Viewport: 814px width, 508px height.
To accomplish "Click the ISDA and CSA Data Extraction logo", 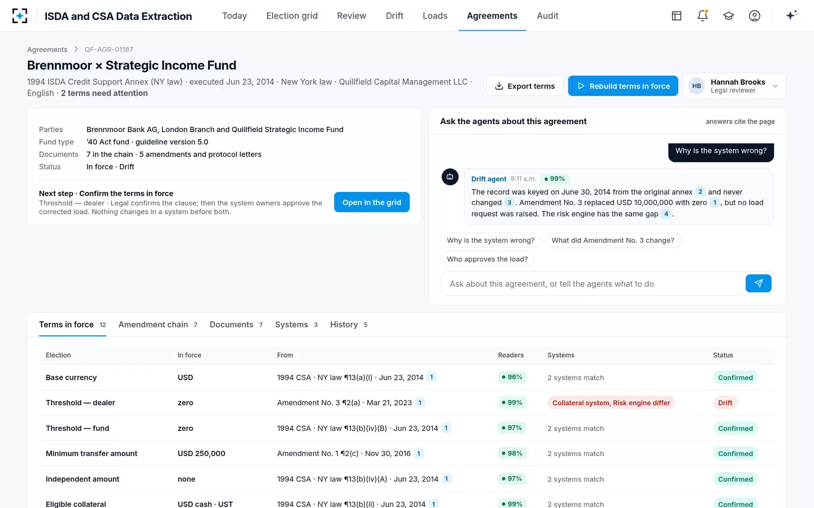I will (20, 16).
